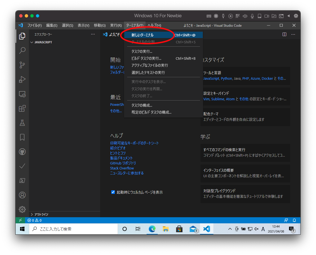Open Mail app from taskbar
The image size is (316, 255).
tap(194, 229)
